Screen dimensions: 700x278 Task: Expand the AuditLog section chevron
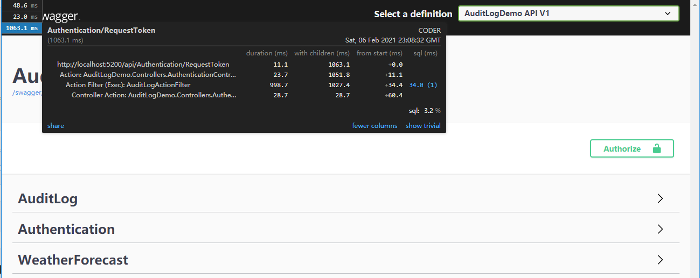click(660, 198)
